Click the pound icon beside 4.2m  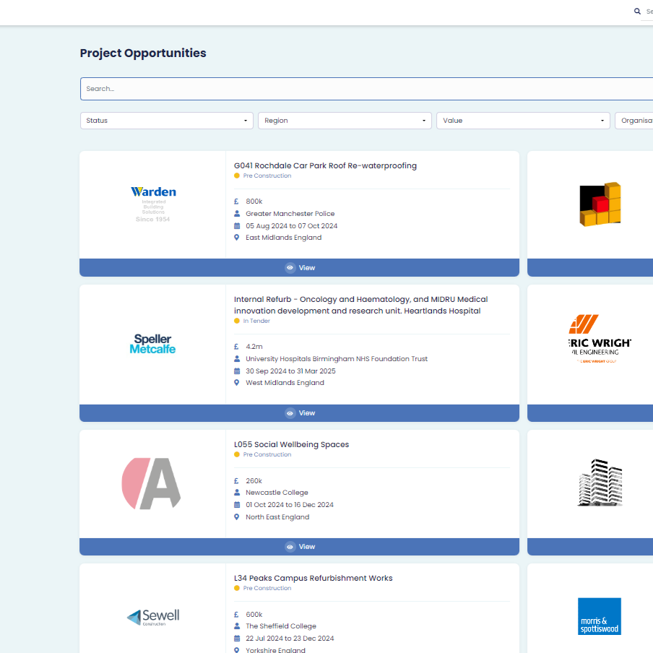236,347
